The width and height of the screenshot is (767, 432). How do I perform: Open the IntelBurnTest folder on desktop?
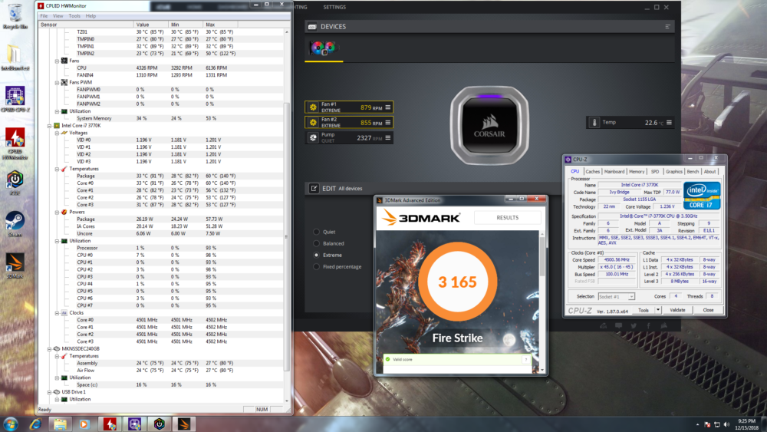[x=15, y=58]
